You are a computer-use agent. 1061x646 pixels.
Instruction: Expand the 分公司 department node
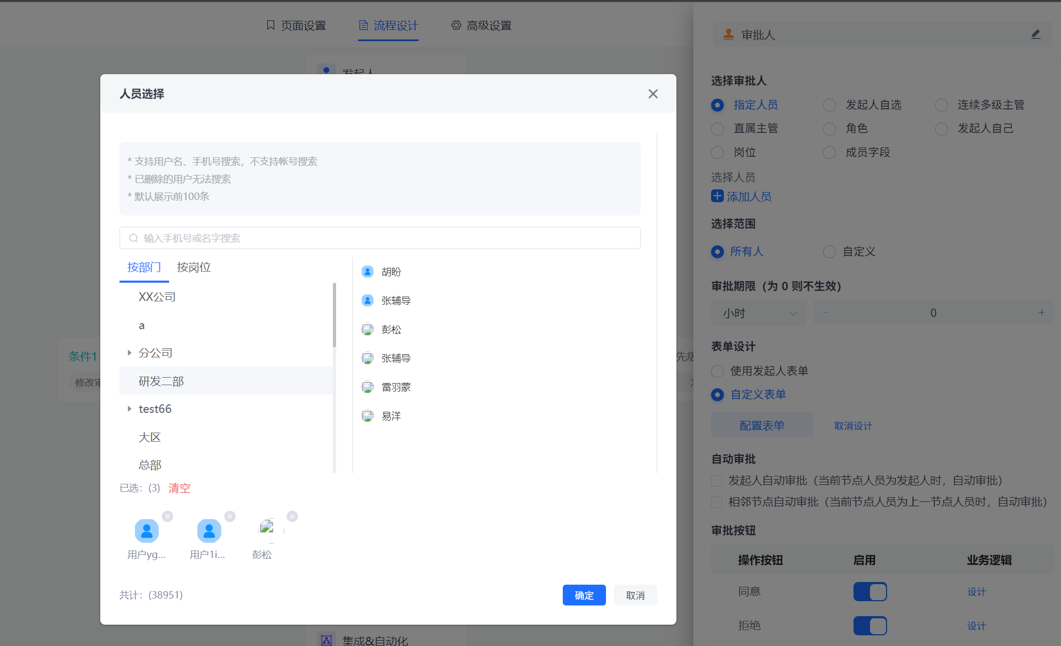pyautogui.click(x=130, y=353)
